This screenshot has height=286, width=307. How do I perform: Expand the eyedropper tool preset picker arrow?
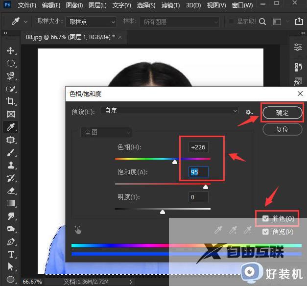coord(25,22)
